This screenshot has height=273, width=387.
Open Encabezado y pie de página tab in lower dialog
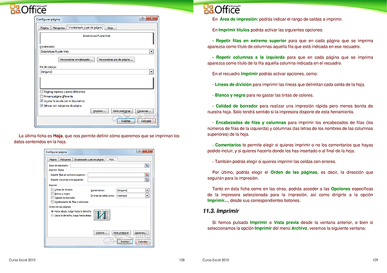coord(89,160)
